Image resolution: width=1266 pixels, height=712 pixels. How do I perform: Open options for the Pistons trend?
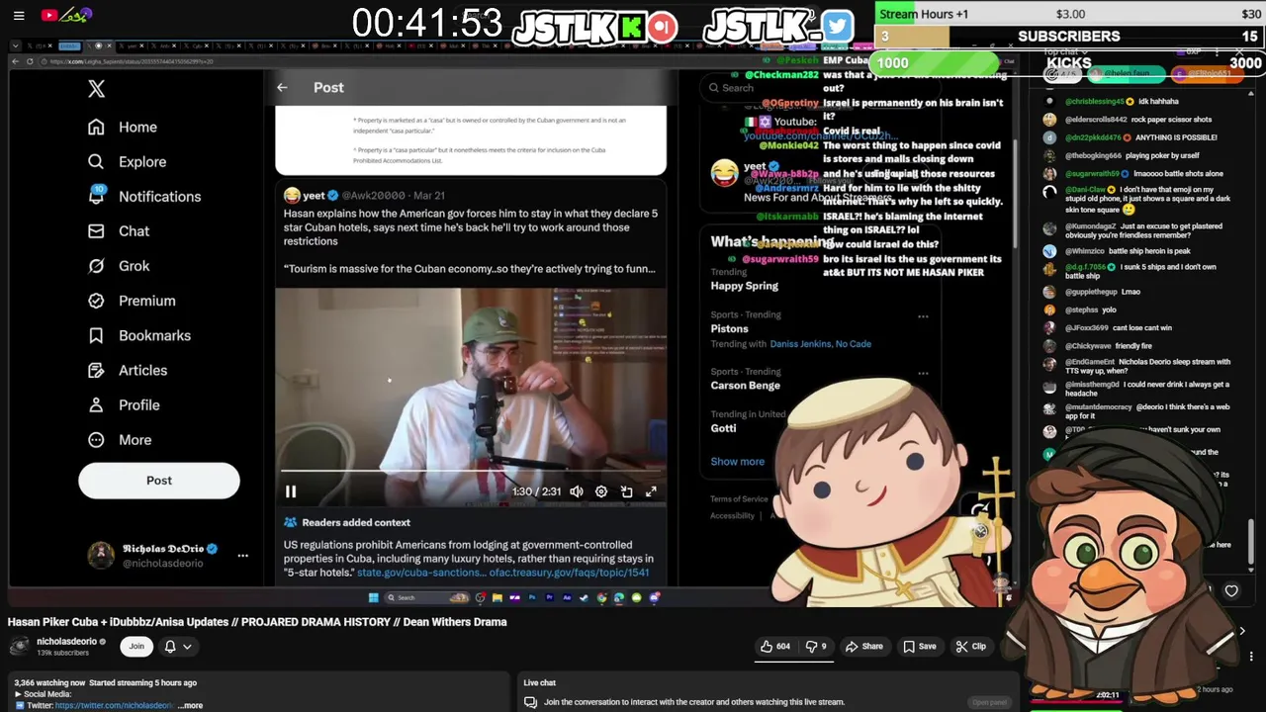(x=923, y=317)
